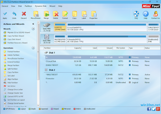Sort by the Capacity column header

coord(74,48)
